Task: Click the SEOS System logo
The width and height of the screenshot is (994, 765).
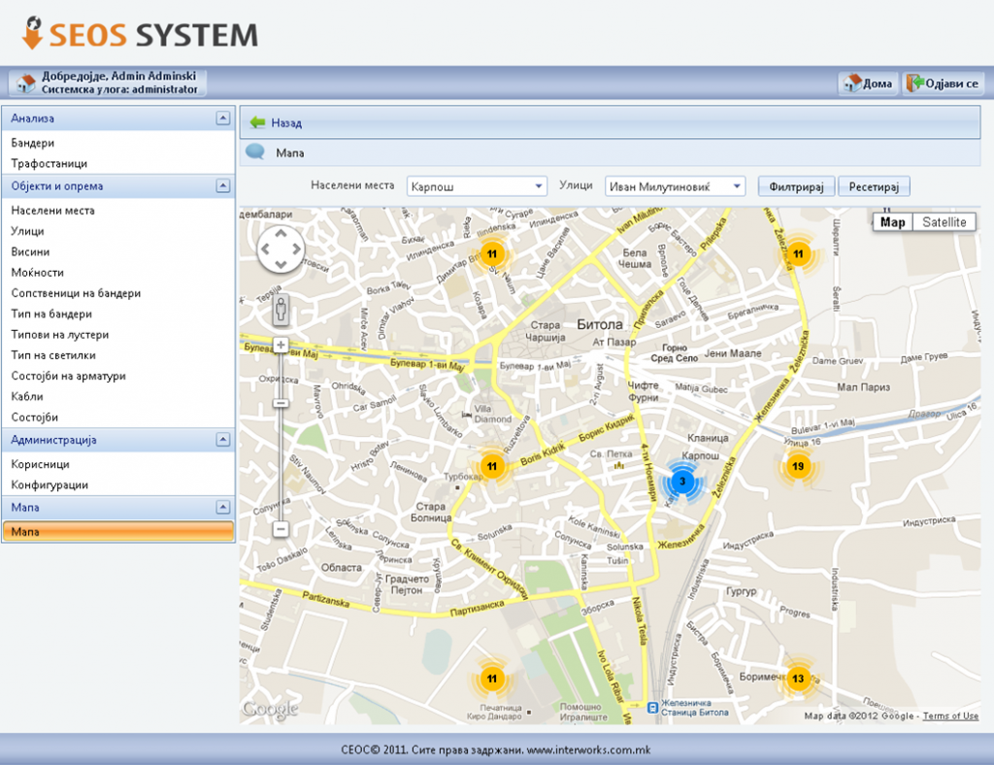Action: click(140, 34)
